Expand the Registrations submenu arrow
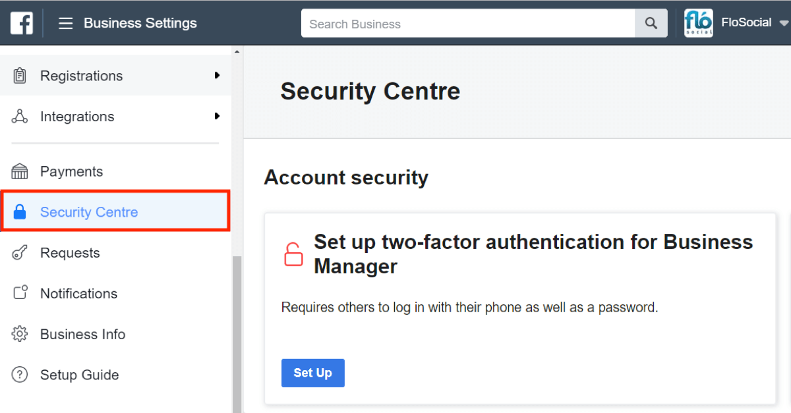This screenshot has width=791, height=413. (x=217, y=76)
